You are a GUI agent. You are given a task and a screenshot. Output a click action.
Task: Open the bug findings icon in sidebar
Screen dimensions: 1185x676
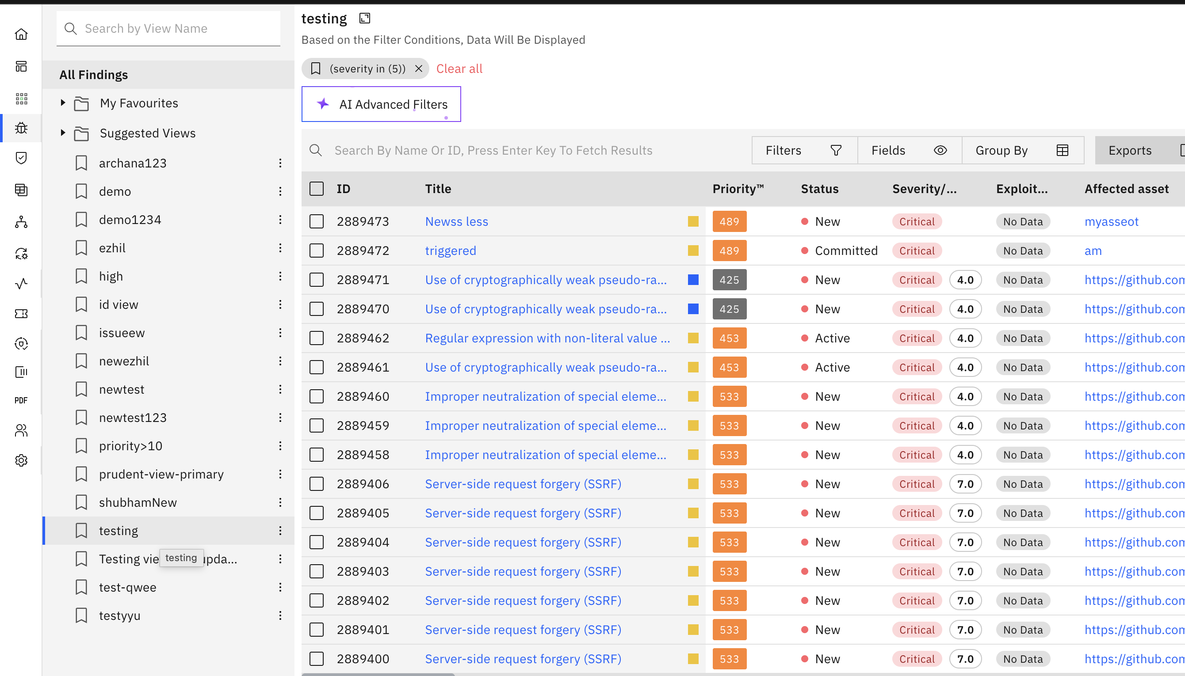coord(21,128)
